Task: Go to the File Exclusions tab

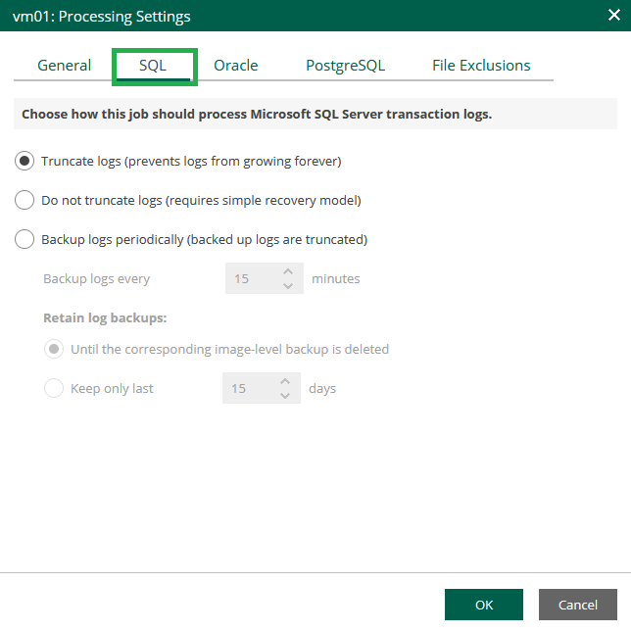Action: coord(481,66)
